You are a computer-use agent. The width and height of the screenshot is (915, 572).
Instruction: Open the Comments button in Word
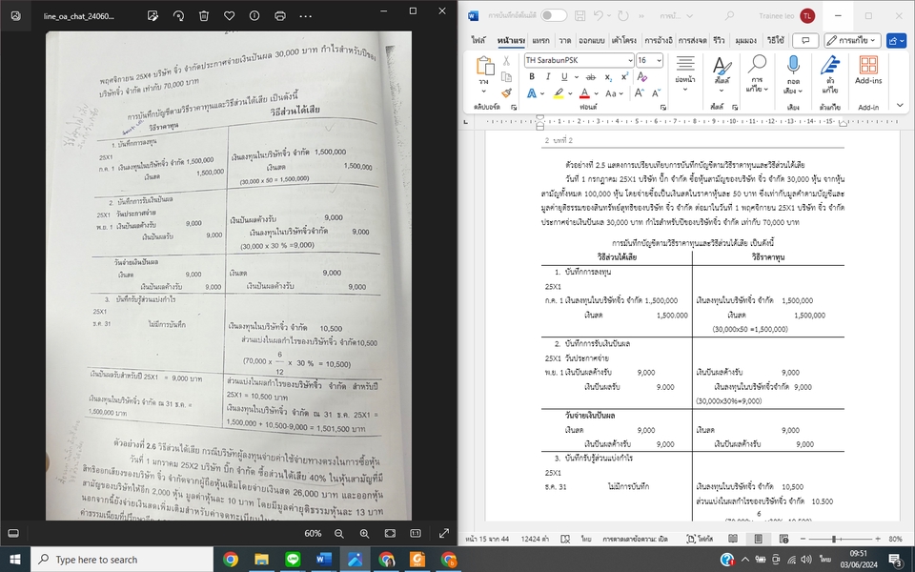(805, 40)
